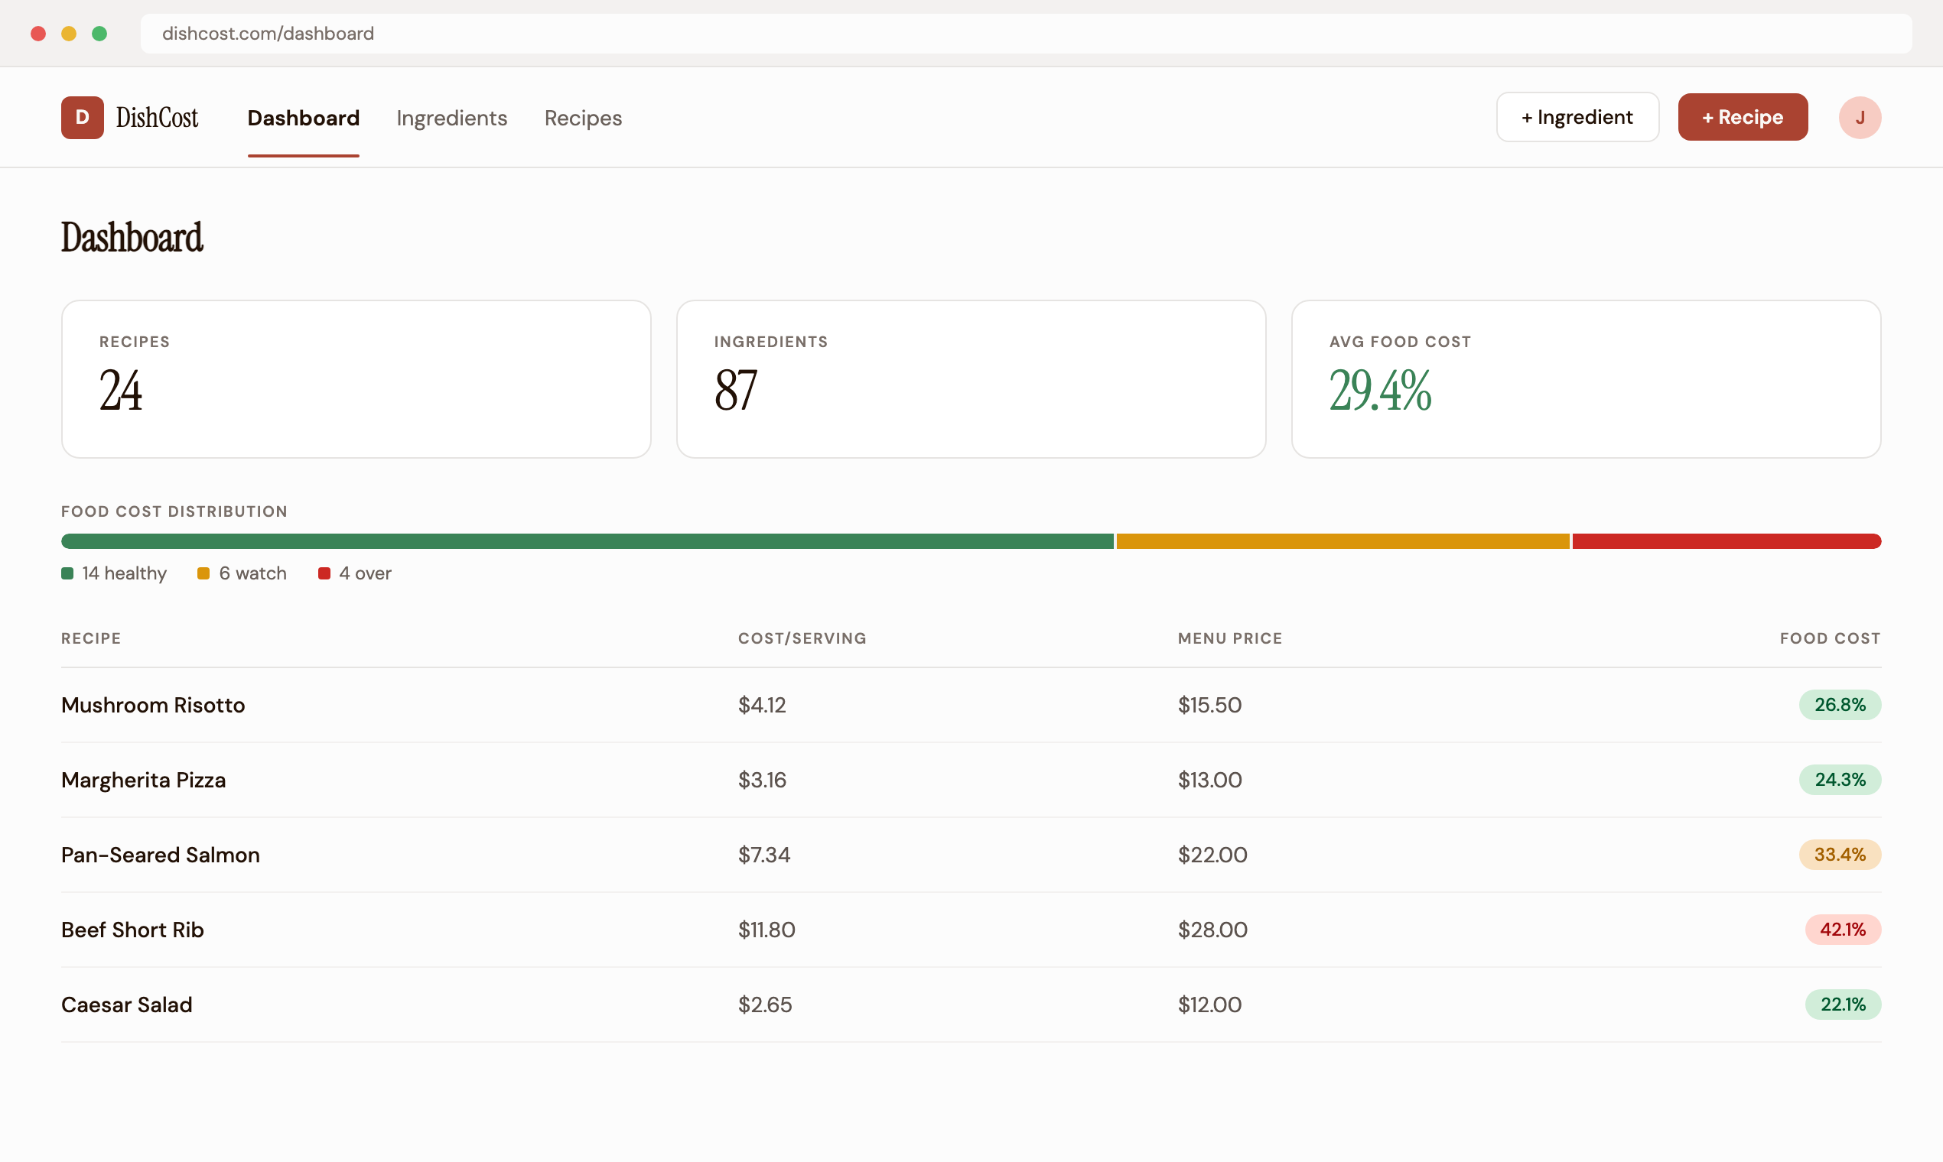The image size is (1943, 1162).
Task: Click the 33.4% food cost badge
Action: pos(1839,854)
